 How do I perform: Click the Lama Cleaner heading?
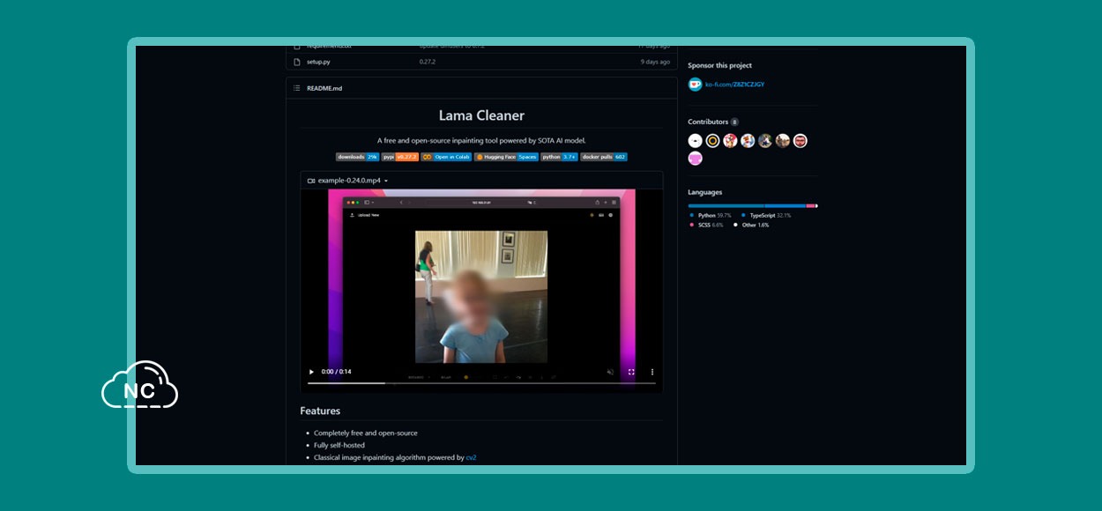click(481, 115)
